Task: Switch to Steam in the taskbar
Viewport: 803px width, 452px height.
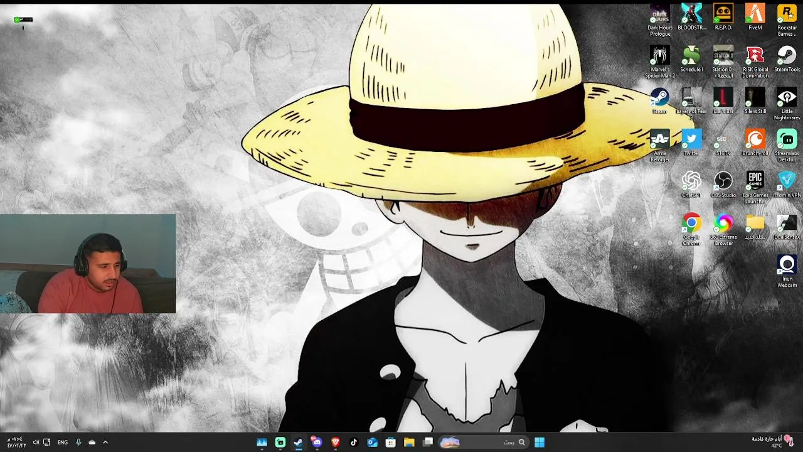Action: (298, 442)
